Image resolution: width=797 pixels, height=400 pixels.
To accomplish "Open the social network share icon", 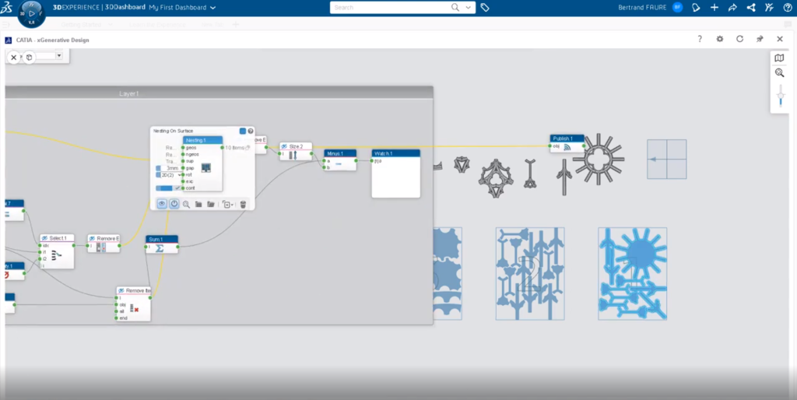I will point(751,8).
